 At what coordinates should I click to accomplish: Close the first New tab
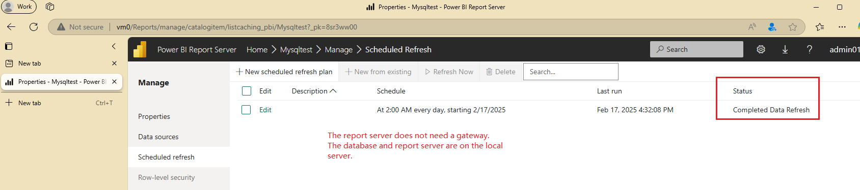[x=114, y=64]
